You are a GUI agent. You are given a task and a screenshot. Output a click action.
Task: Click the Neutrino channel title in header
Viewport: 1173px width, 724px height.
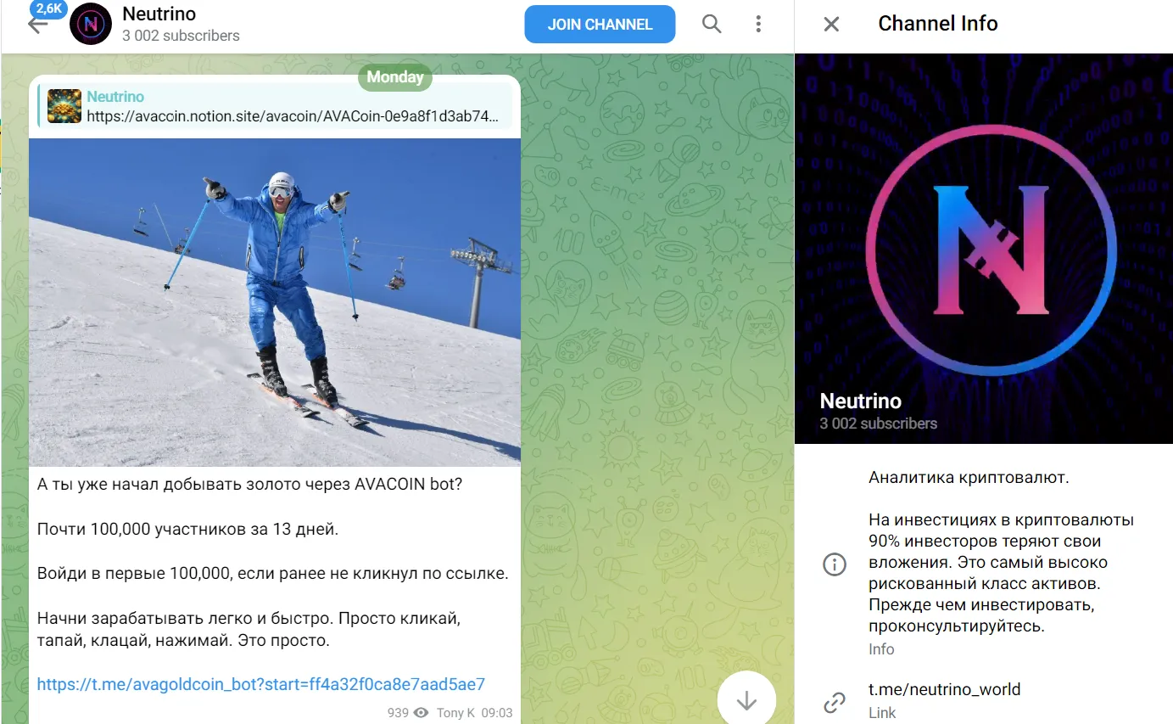pyautogui.click(x=159, y=14)
